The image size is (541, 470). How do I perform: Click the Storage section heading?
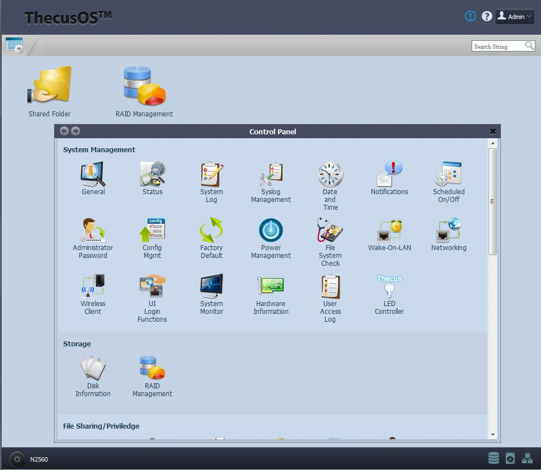click(x=77, y=344)
